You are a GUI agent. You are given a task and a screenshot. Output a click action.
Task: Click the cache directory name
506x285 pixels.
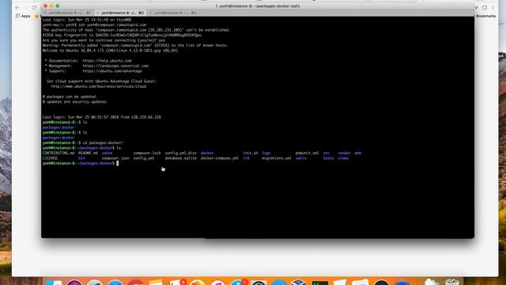pos(108,153)
